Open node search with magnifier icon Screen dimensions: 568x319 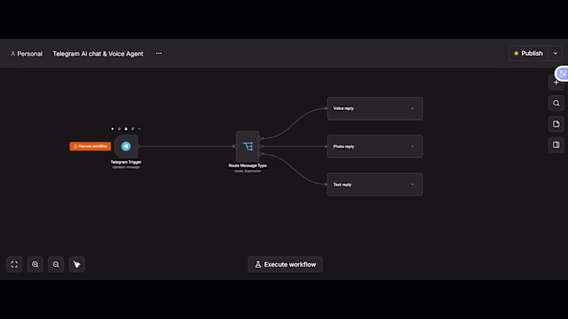coord(556,103)
